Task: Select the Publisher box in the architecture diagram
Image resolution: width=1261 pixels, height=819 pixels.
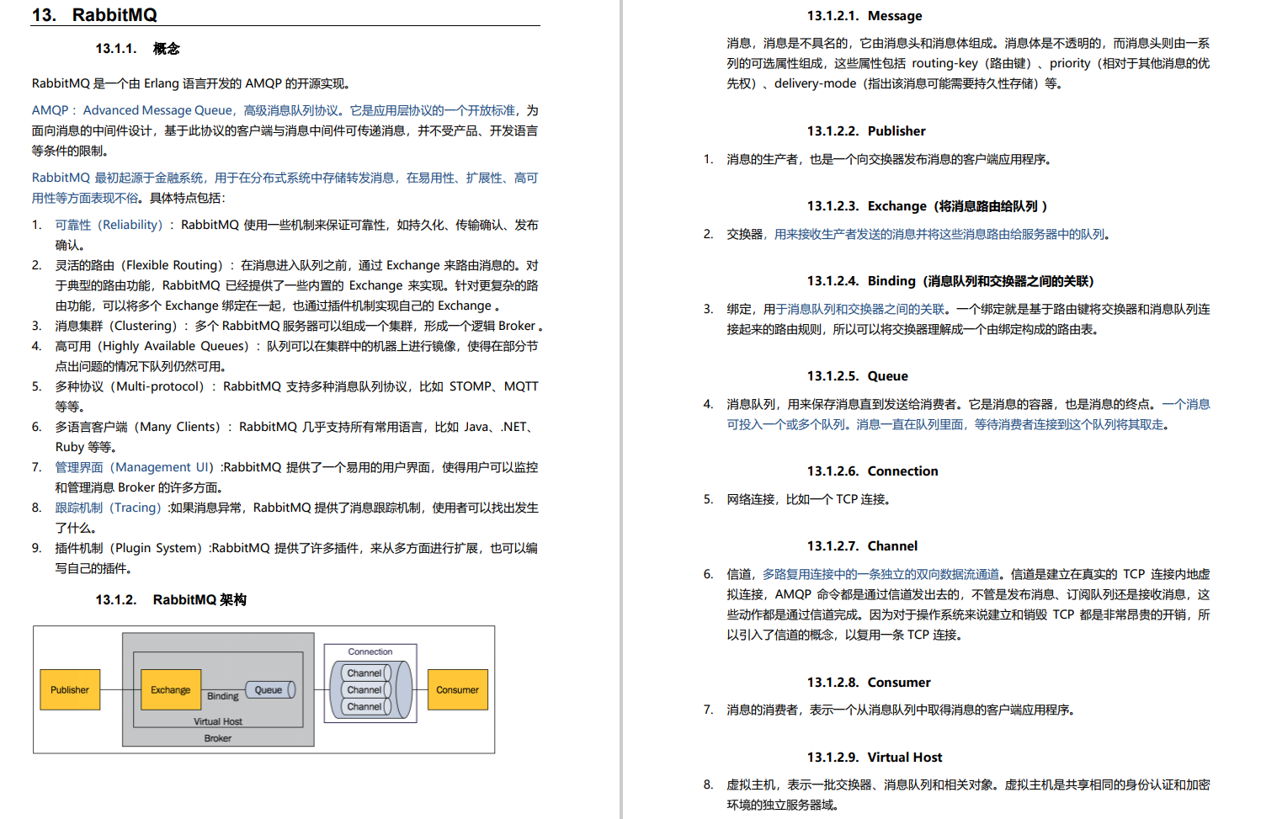Action: (70, 689)
